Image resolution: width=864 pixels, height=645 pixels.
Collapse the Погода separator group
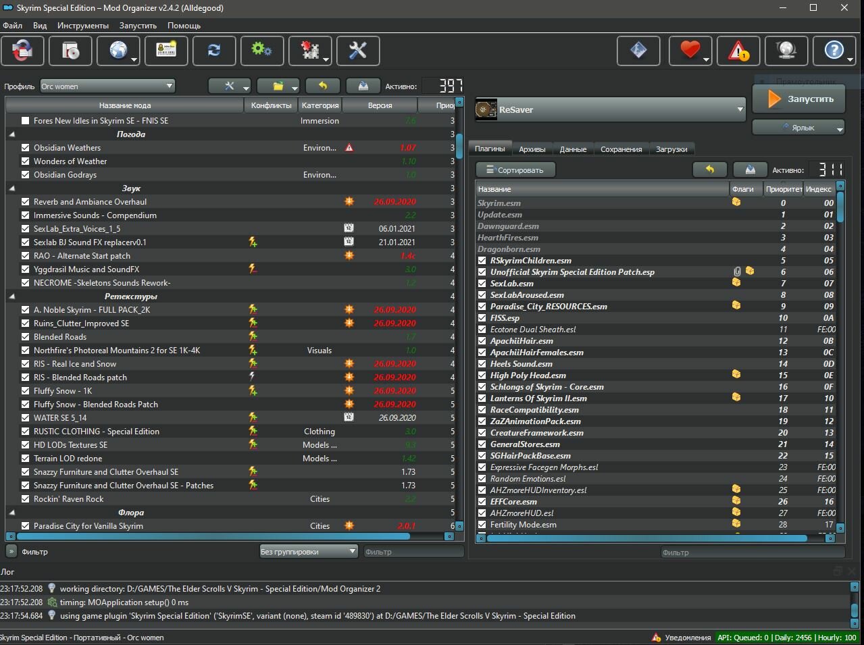pos(12,134)
